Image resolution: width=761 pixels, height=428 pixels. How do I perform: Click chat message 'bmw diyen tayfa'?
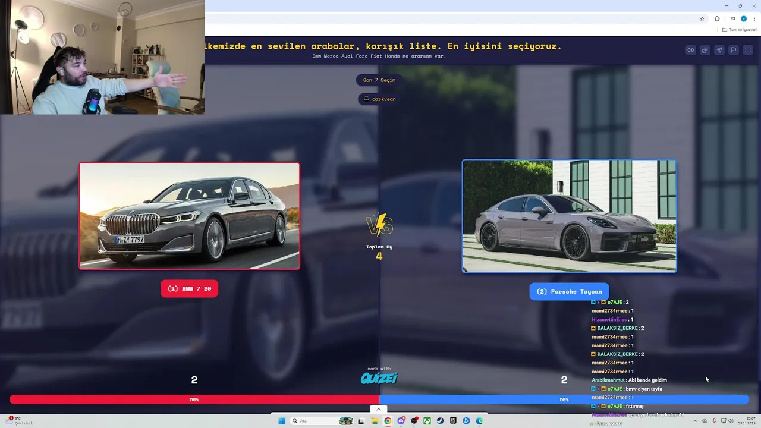pos(644,389)
